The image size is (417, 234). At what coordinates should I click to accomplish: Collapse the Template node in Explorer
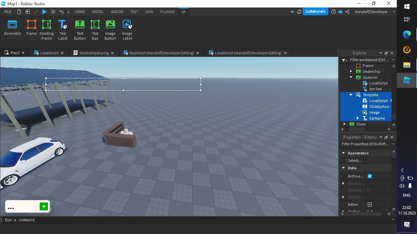click(351, 95)
